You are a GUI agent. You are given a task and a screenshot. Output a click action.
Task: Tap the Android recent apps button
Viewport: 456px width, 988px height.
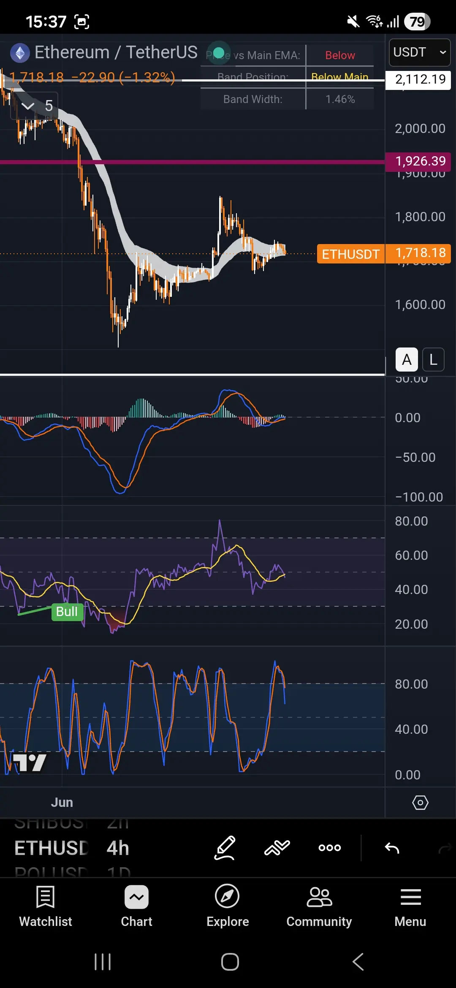coord(103,962)
